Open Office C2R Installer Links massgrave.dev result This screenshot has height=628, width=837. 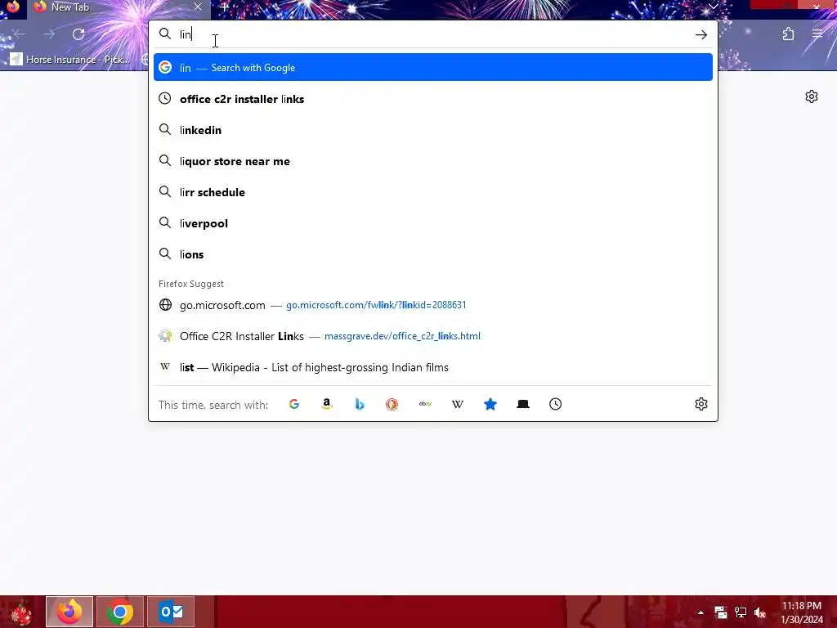pos(433,336)
